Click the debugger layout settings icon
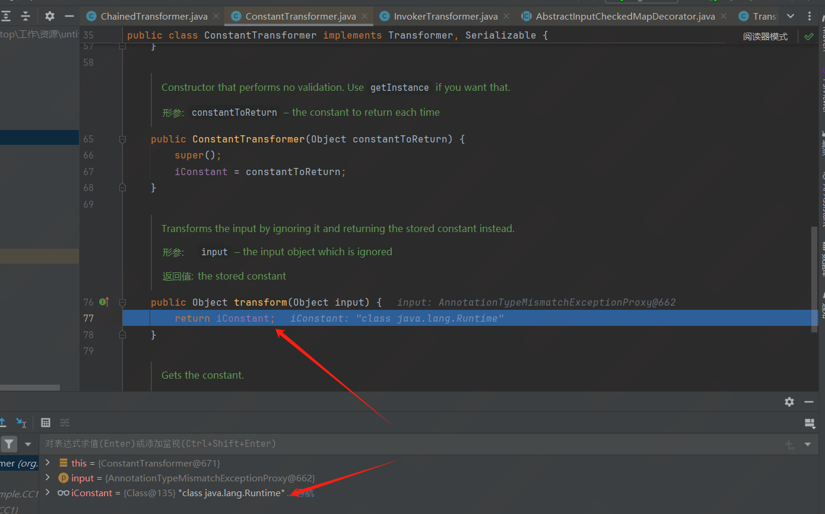Image resolution: width=825 pixels, height=514 pixels. click(809, 423)
